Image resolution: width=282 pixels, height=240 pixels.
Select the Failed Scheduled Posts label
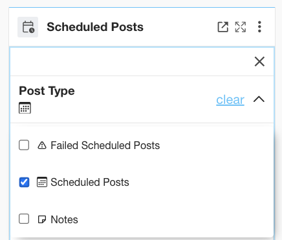click(105, 145)
